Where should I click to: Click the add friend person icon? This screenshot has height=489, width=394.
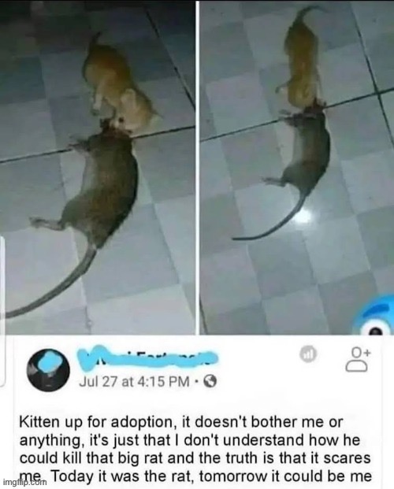(x=358, y=360)
